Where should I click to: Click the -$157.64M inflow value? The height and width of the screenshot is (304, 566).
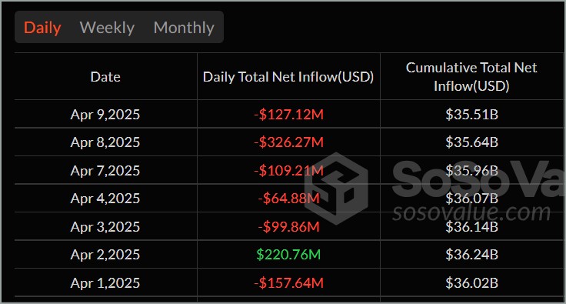click(x=288, y=282)
